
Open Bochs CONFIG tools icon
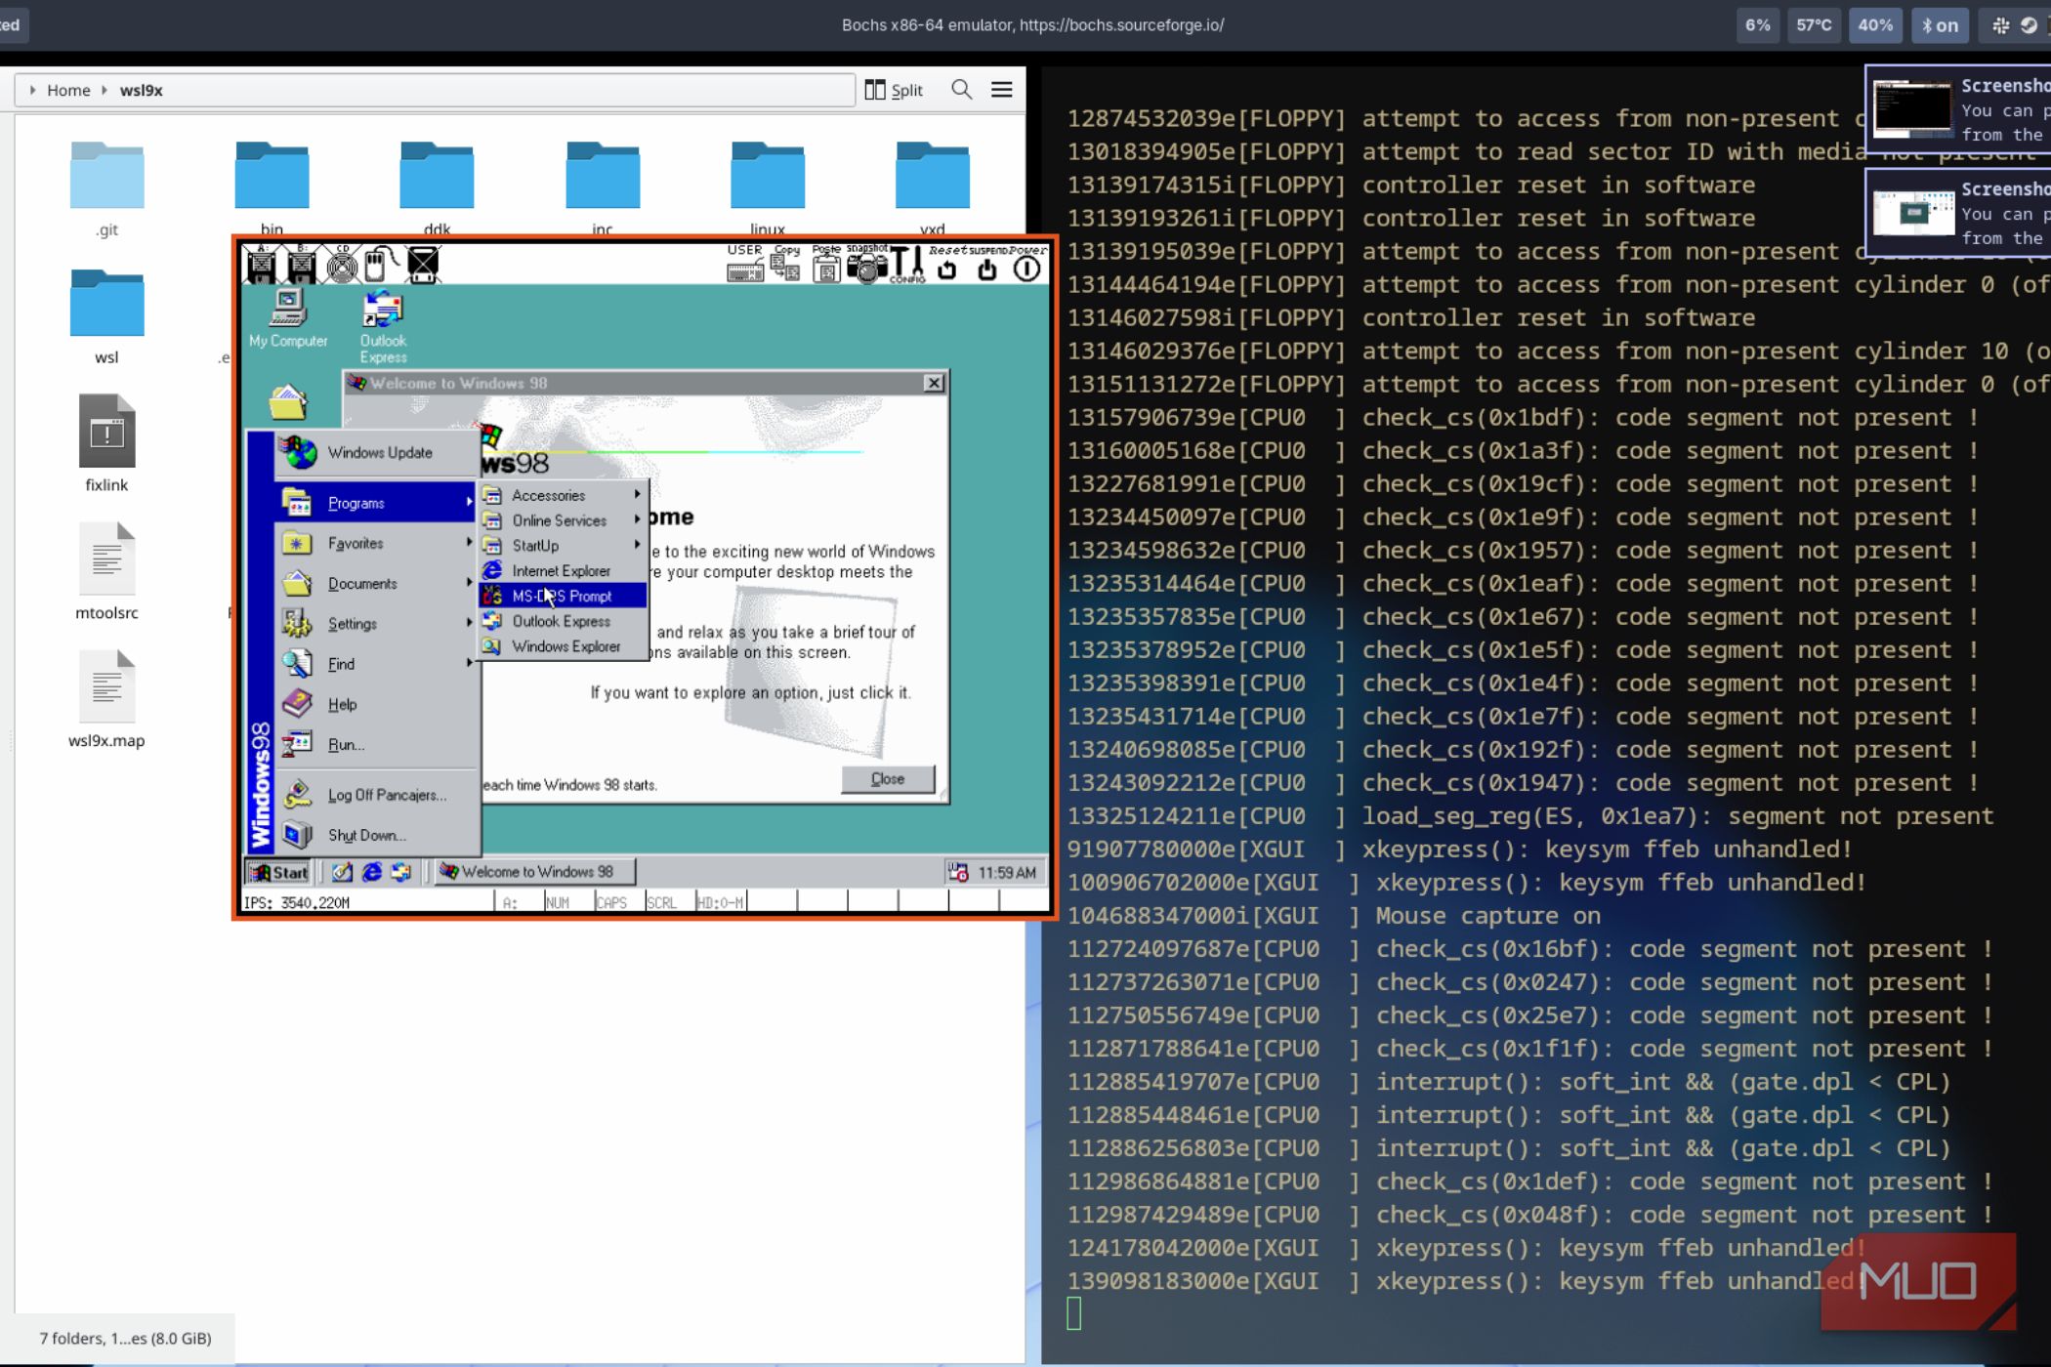click(x=906, y=264)
